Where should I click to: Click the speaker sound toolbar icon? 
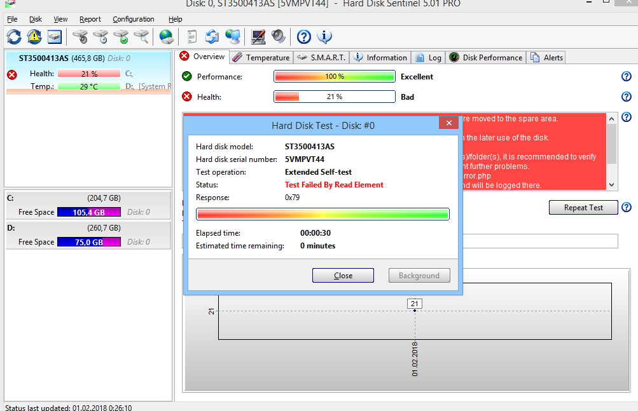point(279,37)
